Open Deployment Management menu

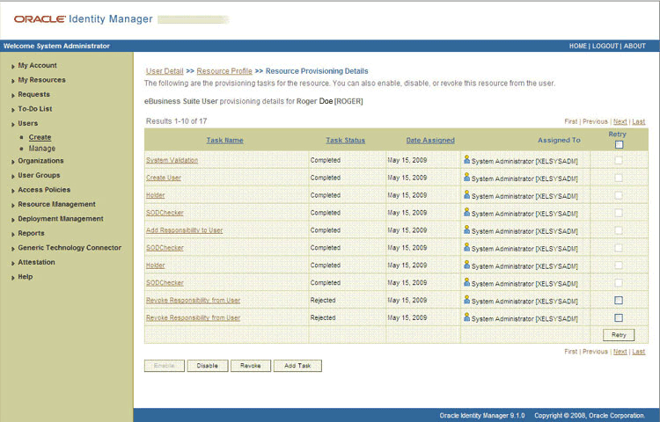(x=60, y=219)
